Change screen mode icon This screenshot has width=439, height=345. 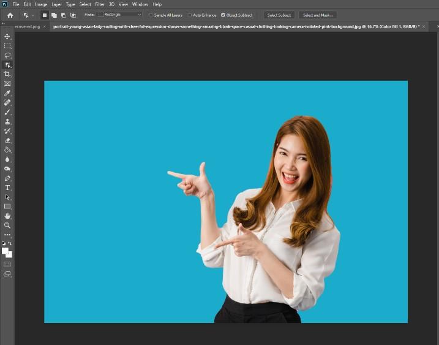point(7,274)
